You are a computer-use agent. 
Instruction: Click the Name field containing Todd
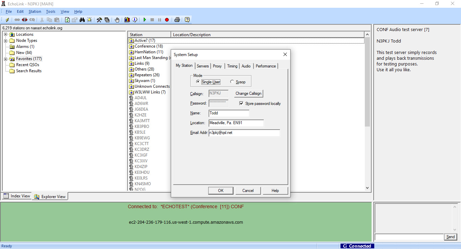(x=229, y=113)
